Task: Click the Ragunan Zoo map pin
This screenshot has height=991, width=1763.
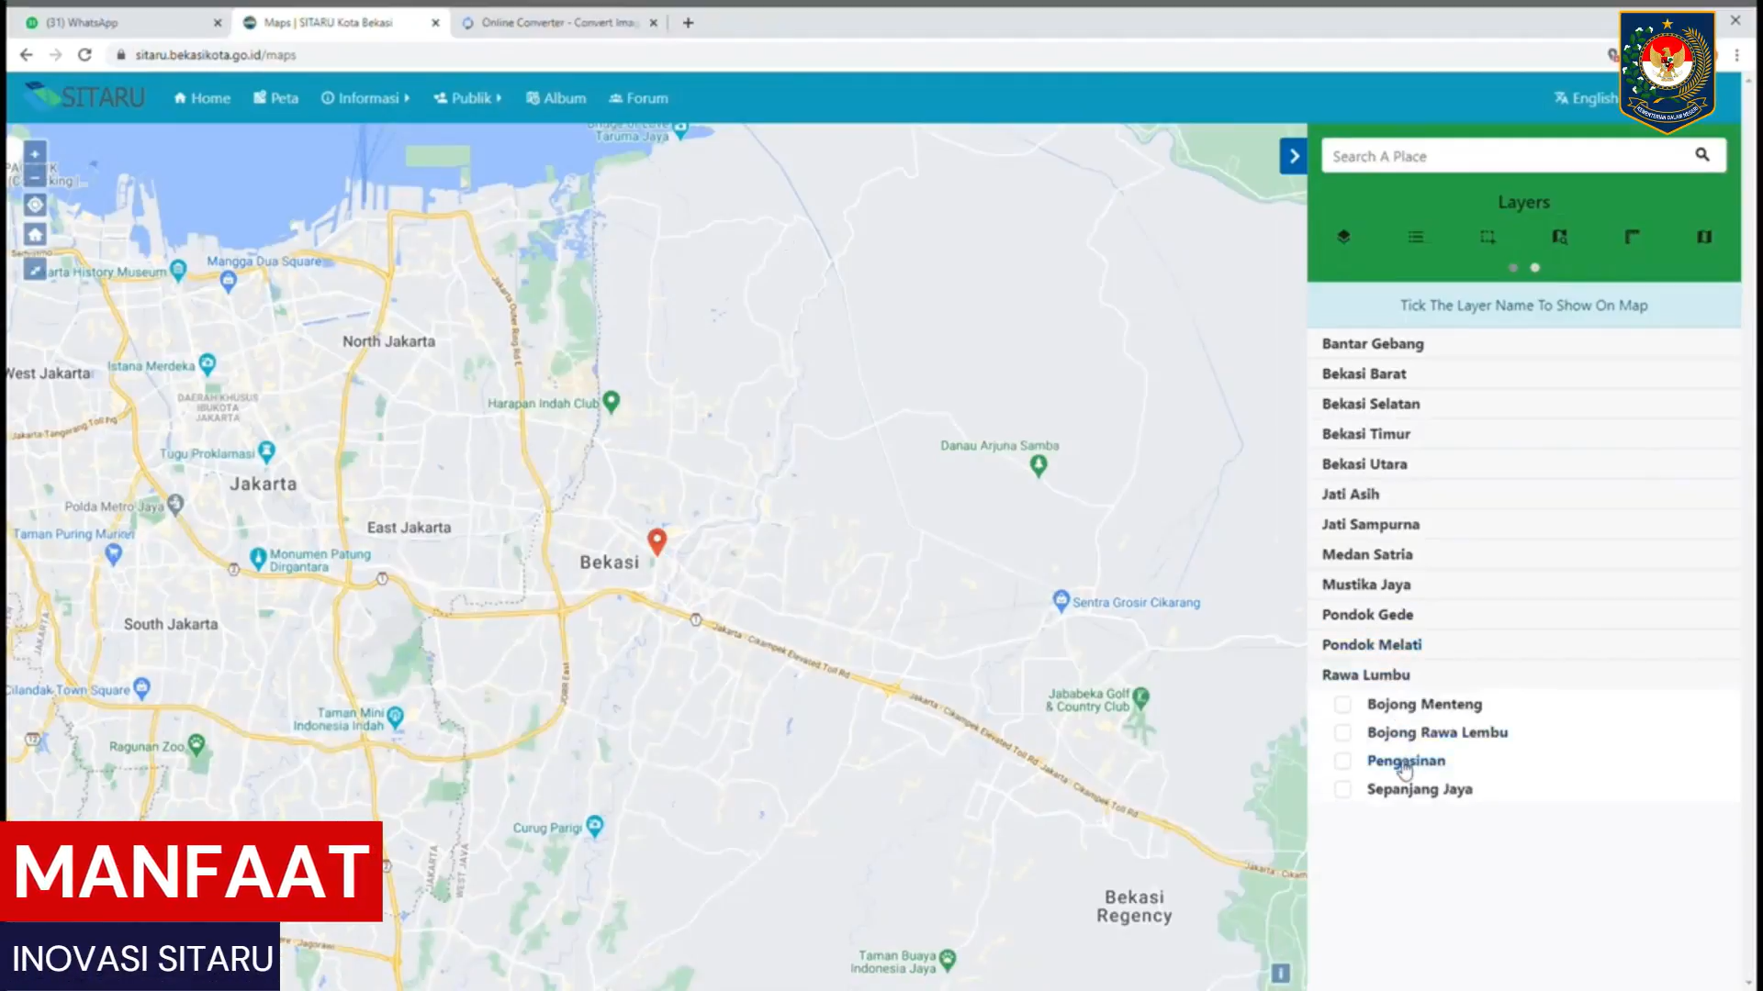Action: pos(197,744)
